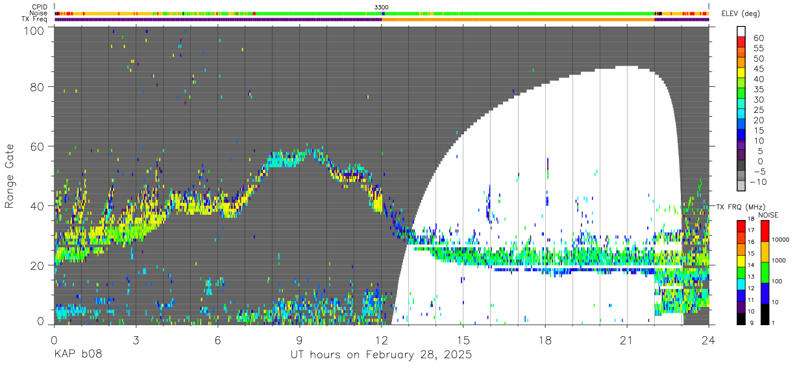Screen dimensions: 797x368
Task: Click the 'TX Freq' label at top left
Action: pos(35,19)
